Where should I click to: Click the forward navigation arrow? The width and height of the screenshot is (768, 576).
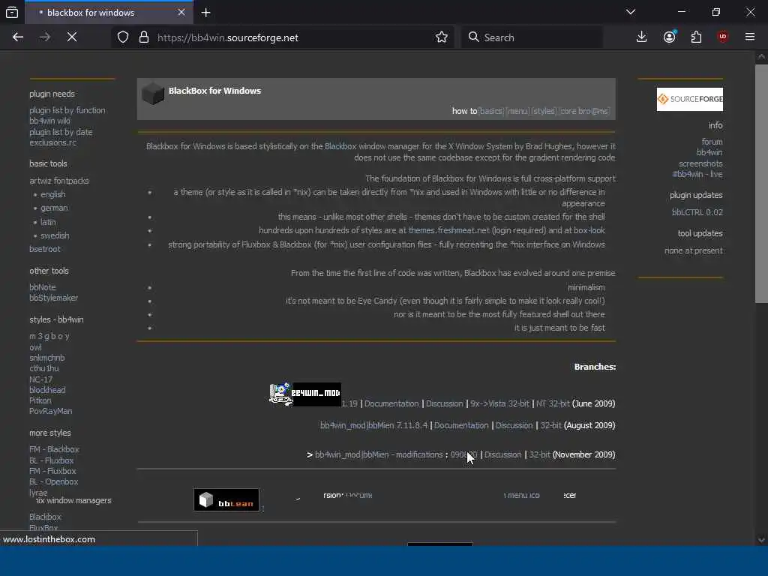[x=44, y=37]
